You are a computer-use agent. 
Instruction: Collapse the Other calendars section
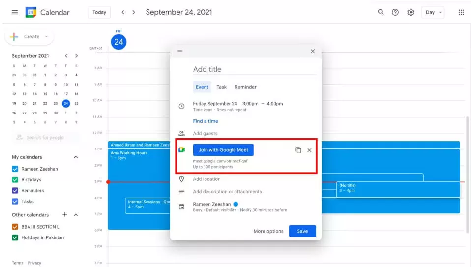pyautogui.click(x=76, y=215)
